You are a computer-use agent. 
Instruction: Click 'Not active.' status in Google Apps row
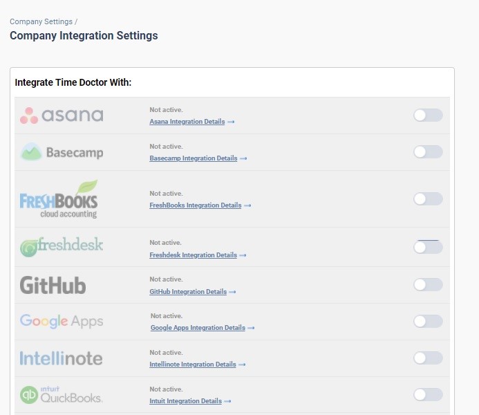click(x=167, y=316)
